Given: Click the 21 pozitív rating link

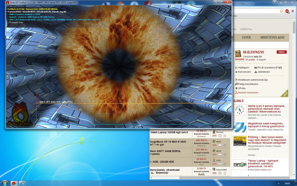Looking at the screenshot, I should tap(250, 60).
